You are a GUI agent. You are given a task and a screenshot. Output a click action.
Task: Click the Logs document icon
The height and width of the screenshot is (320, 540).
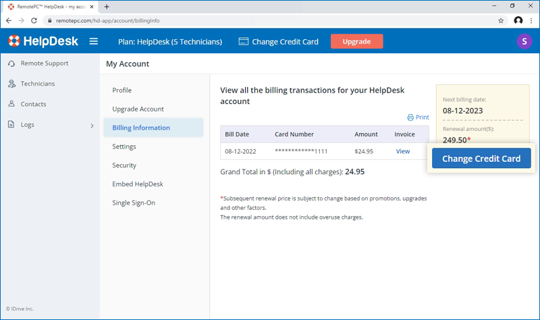coord(11,124)
